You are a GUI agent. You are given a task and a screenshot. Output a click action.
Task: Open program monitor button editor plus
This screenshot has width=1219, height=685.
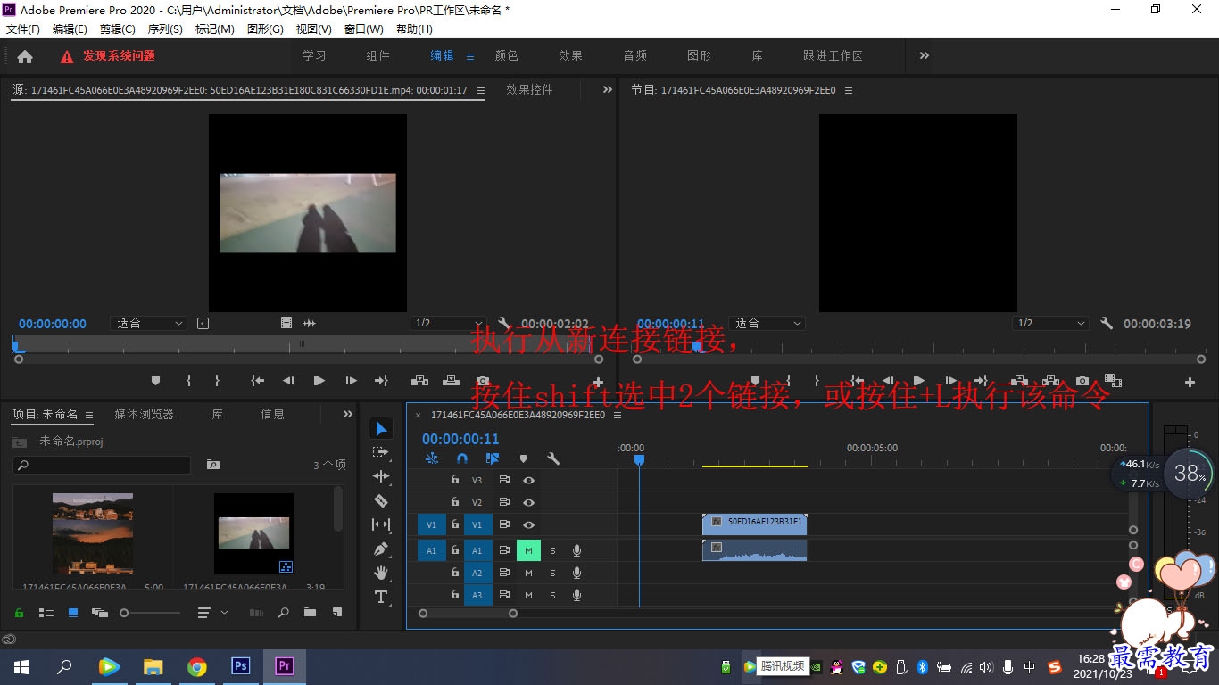[1190, 382]
